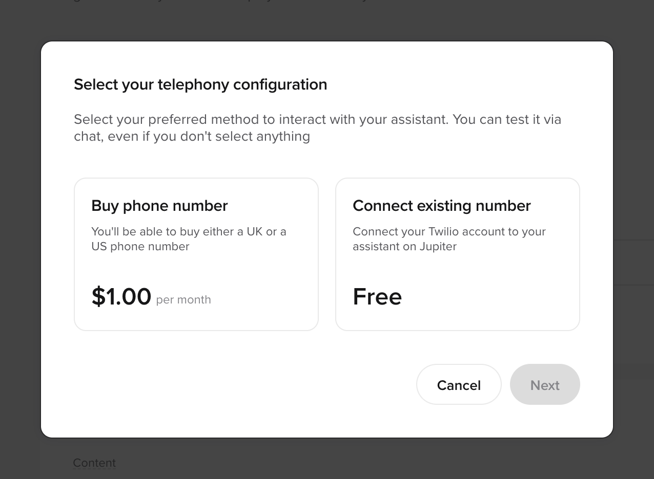Click the Free price label
The height and width of the screenshot is (479, 654).
click(377, 296)
